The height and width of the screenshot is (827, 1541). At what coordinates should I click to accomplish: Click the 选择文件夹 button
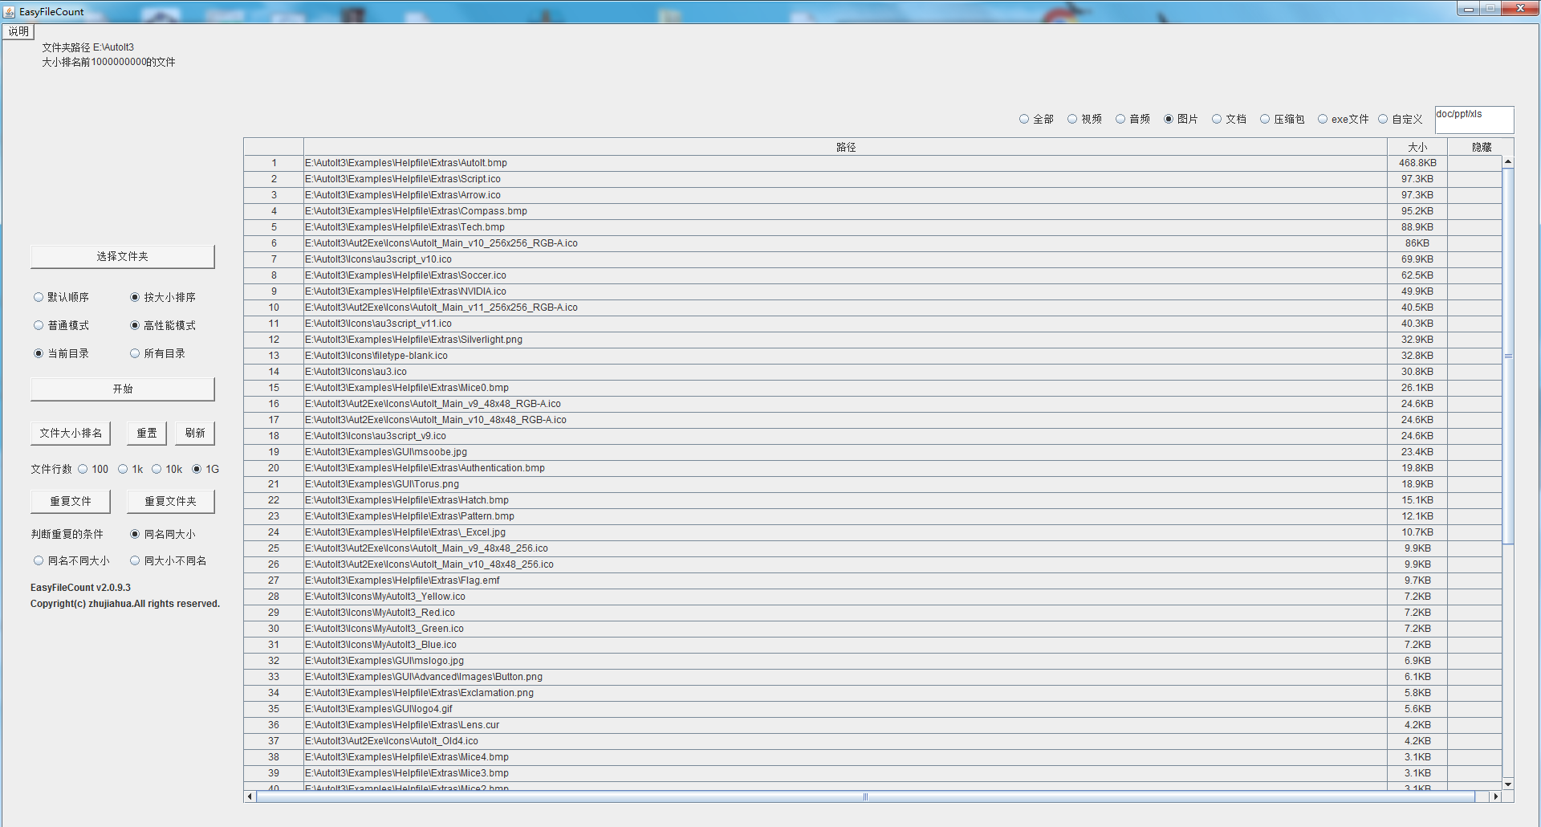click(123, 257)
